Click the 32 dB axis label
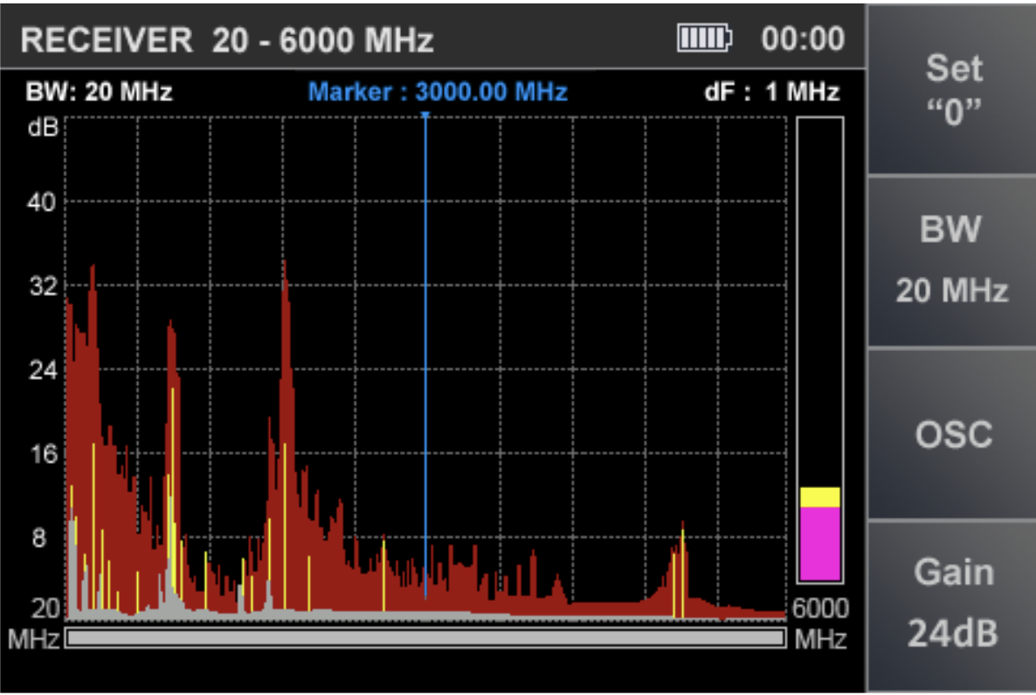Image resolution: width=1036 pixels, height=695 pixels. tap(43, 286)
